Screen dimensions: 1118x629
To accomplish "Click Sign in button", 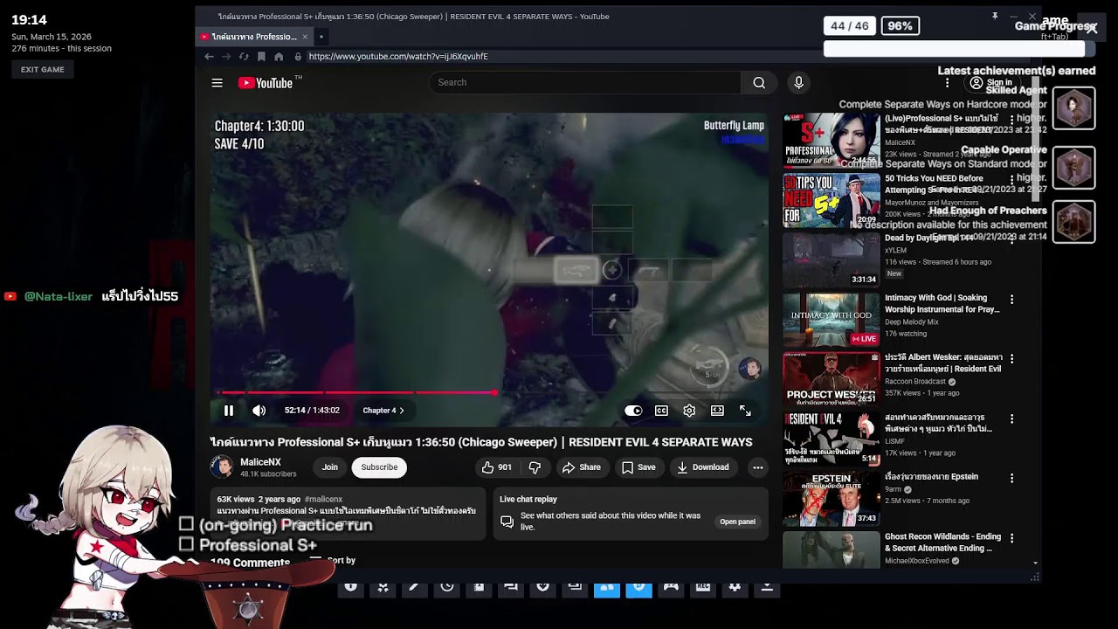I will point(990,83).
